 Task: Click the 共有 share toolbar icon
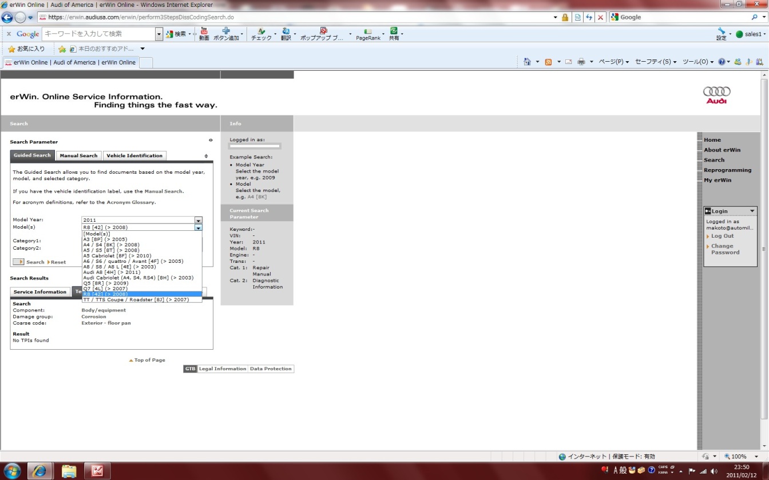pyautogui.click(x=394, y=34)
